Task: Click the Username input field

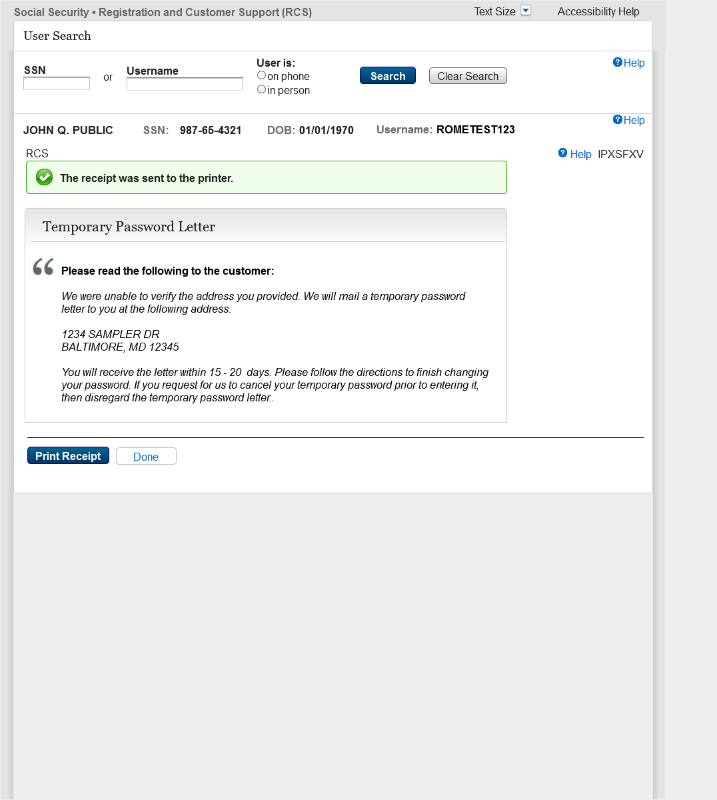Action: pyautogui.click(x=185, y=84)
